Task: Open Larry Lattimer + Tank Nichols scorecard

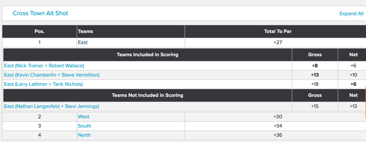Action: click(43, 84)
